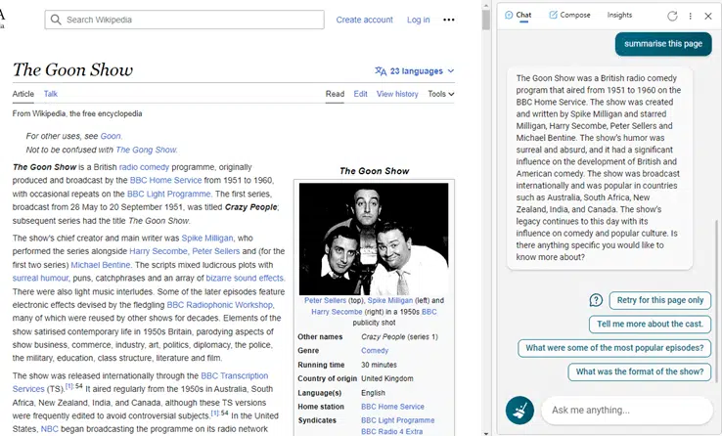Click the Chat tab icon in the sidebar
The height and width of the screenshot is (436, 722).
coord(509,16)
